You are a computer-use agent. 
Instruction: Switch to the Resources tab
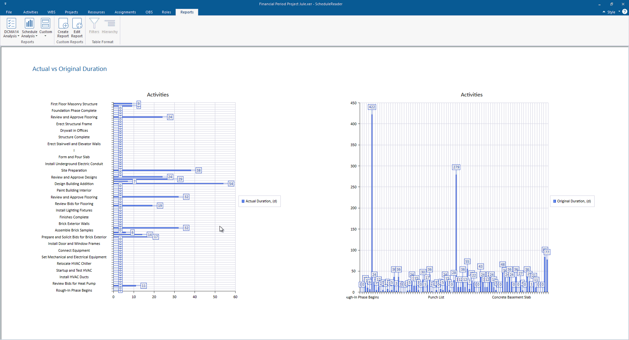(96, 12)
